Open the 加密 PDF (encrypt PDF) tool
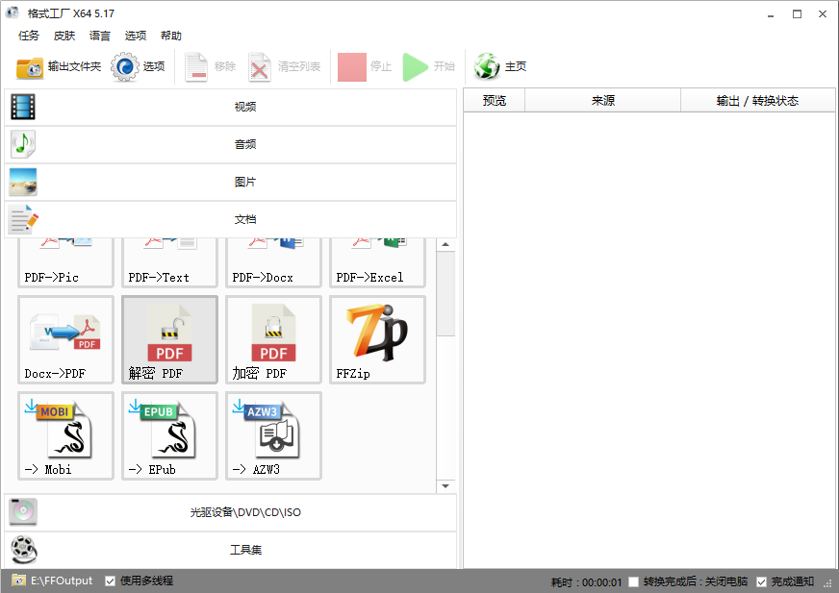 click(273, 340)
